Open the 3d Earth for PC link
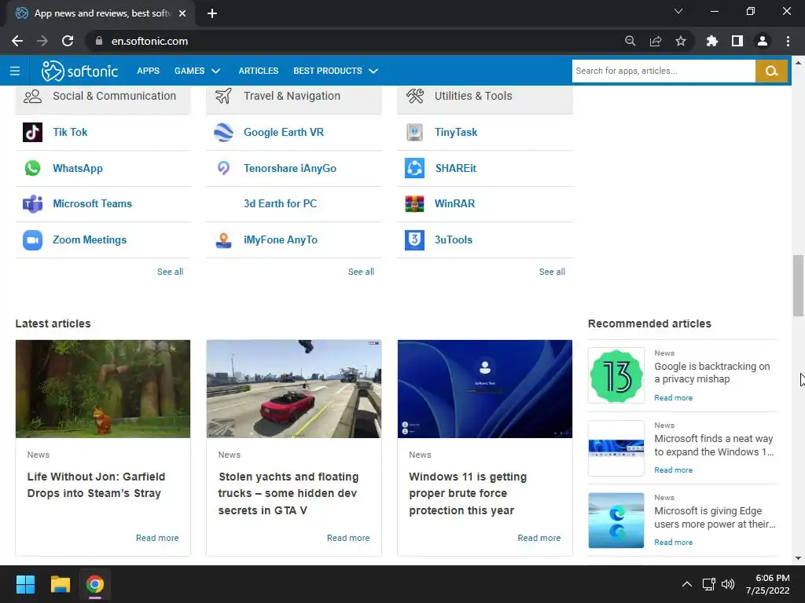The width and height of the screenshot is (805, 603). (x=280, y=203)
